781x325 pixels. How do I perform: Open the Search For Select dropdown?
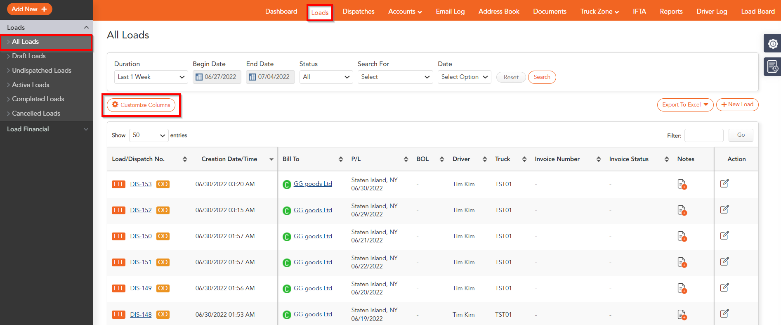click(395, 77)
